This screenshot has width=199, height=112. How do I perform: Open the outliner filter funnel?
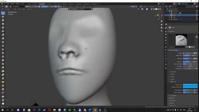tap(193, 6)
